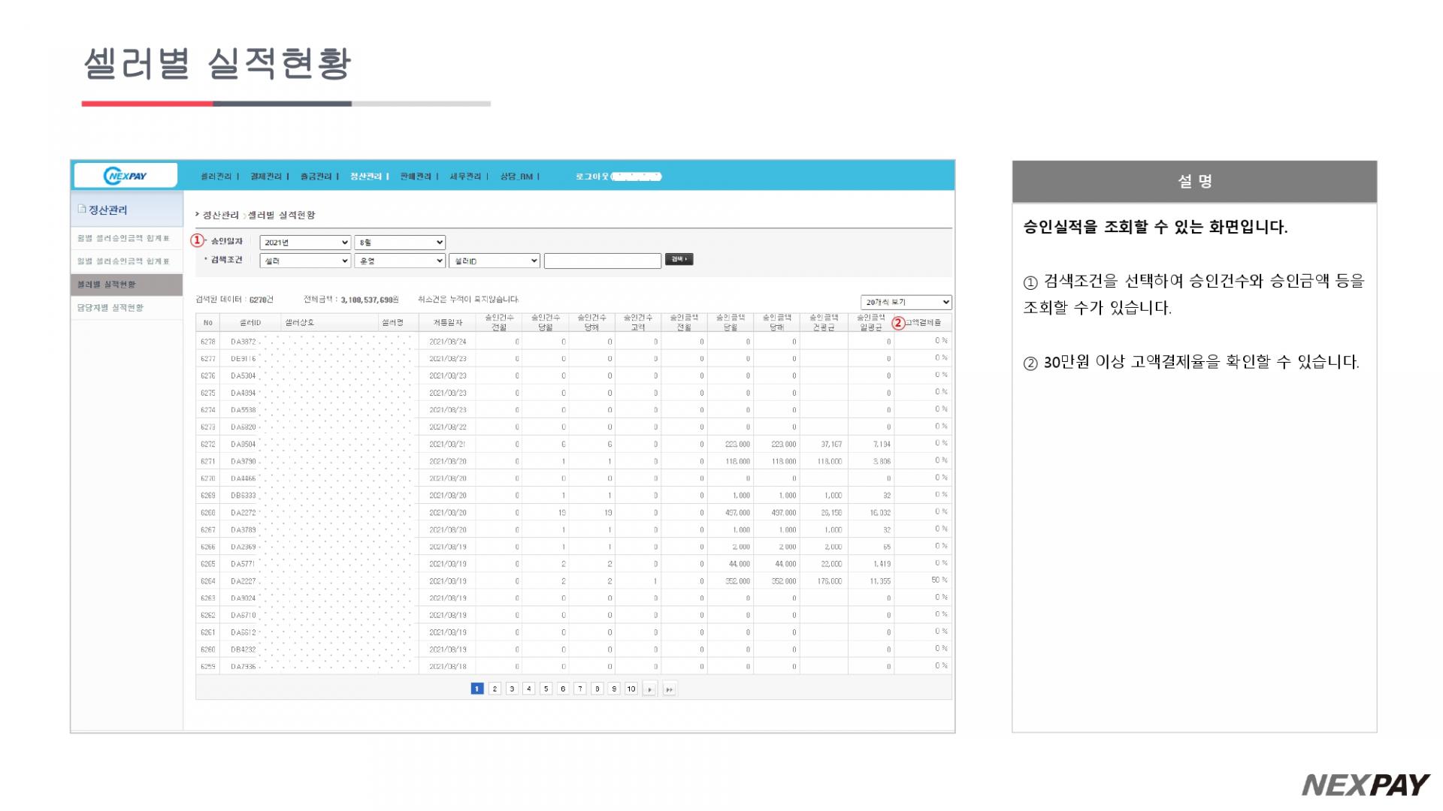Open the 운영 status dropdown

pyautogui.click(x=399, y=261)
